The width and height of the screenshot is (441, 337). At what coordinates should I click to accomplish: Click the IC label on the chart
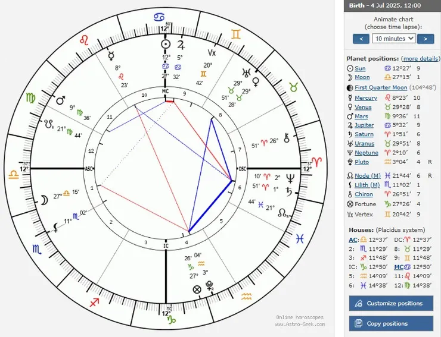[166, 246]
